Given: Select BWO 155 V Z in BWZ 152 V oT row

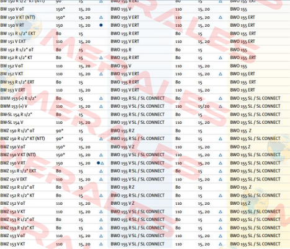Looking at the screenshot, I should tap(122, 204).
